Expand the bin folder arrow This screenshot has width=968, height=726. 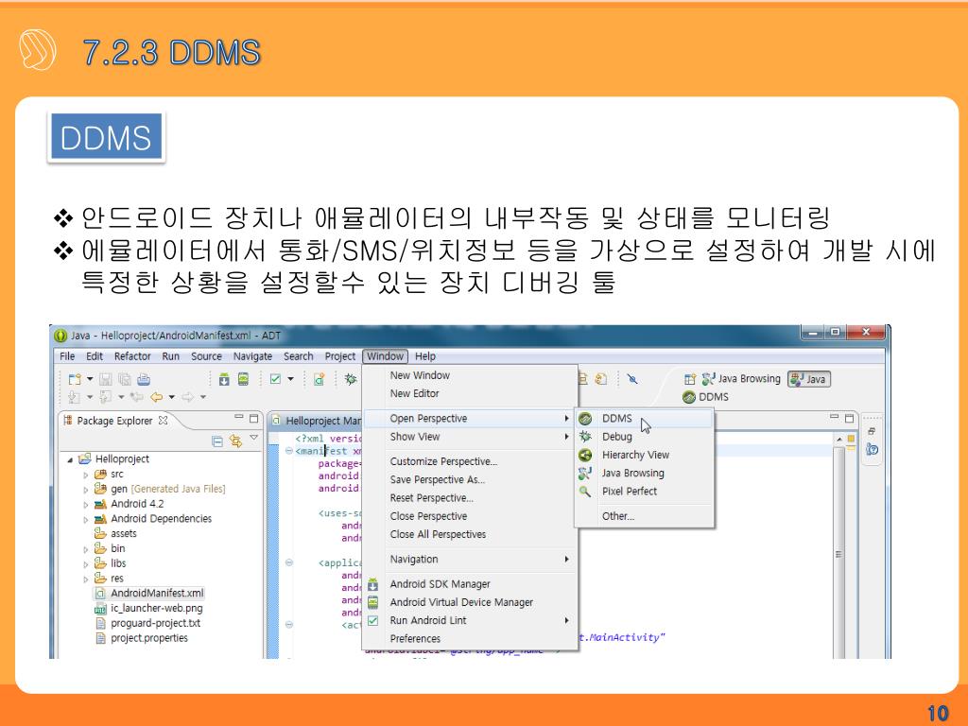(x=86, y=549)
